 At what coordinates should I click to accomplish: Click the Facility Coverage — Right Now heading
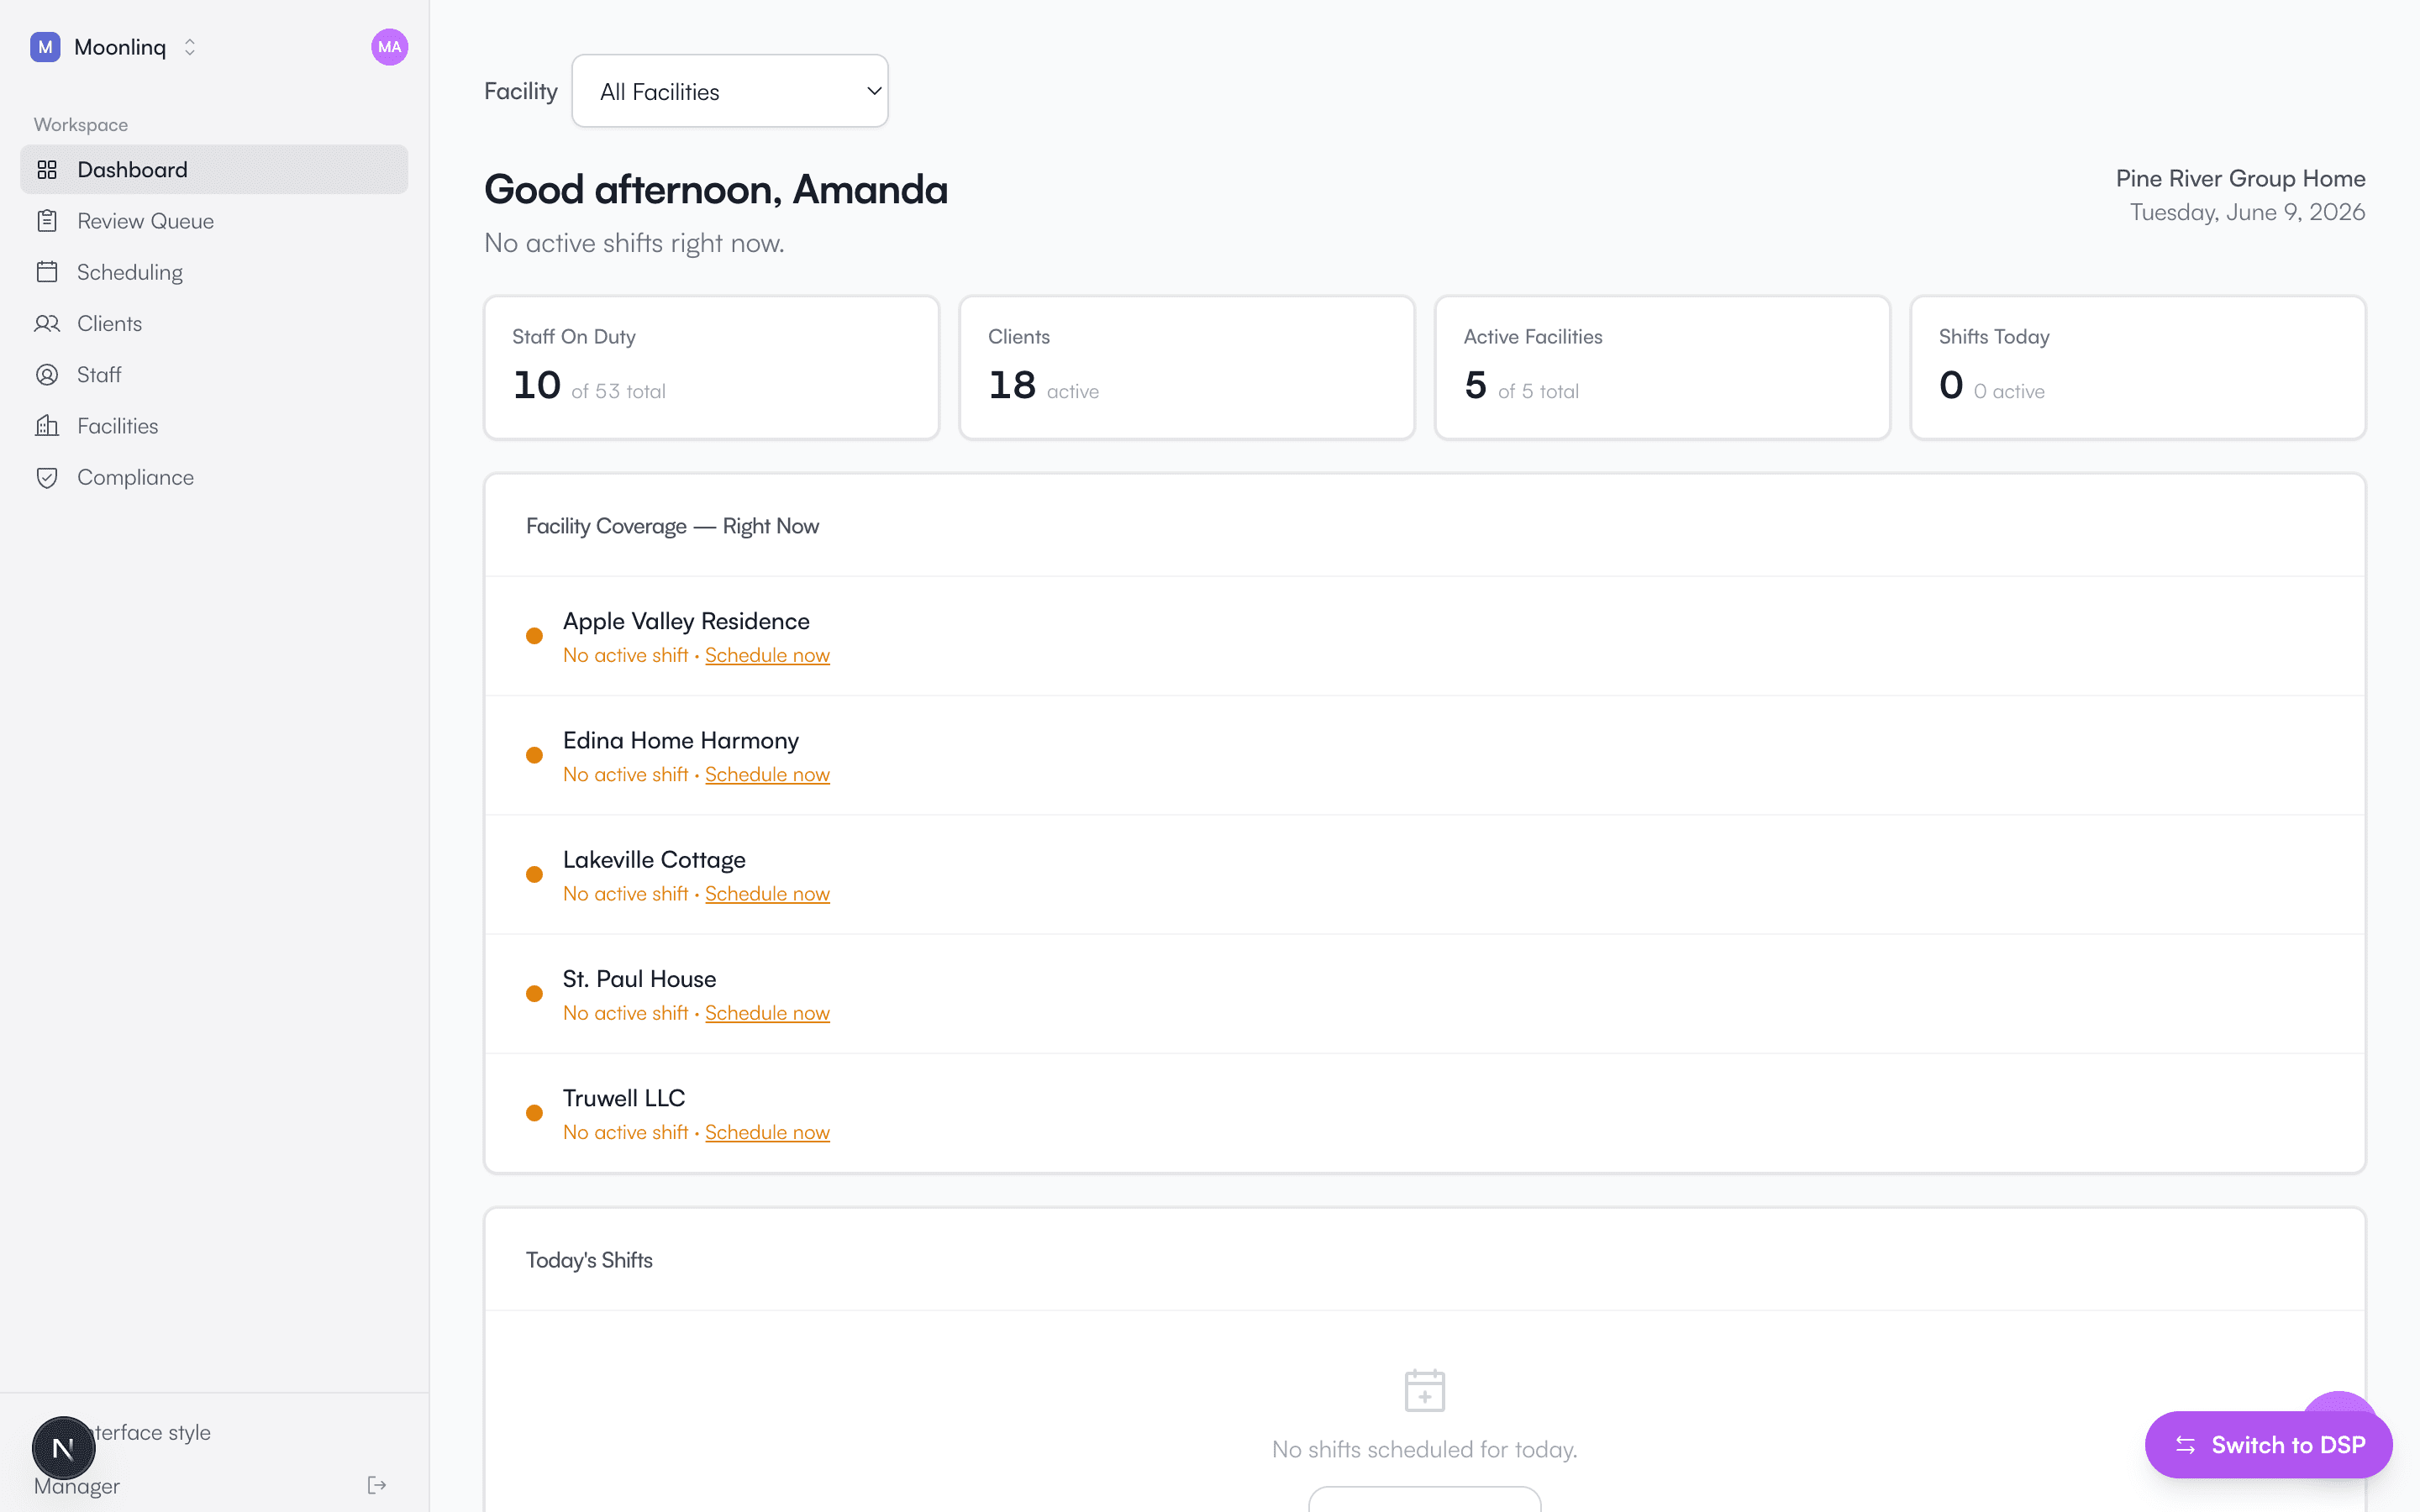coord(672,526)
